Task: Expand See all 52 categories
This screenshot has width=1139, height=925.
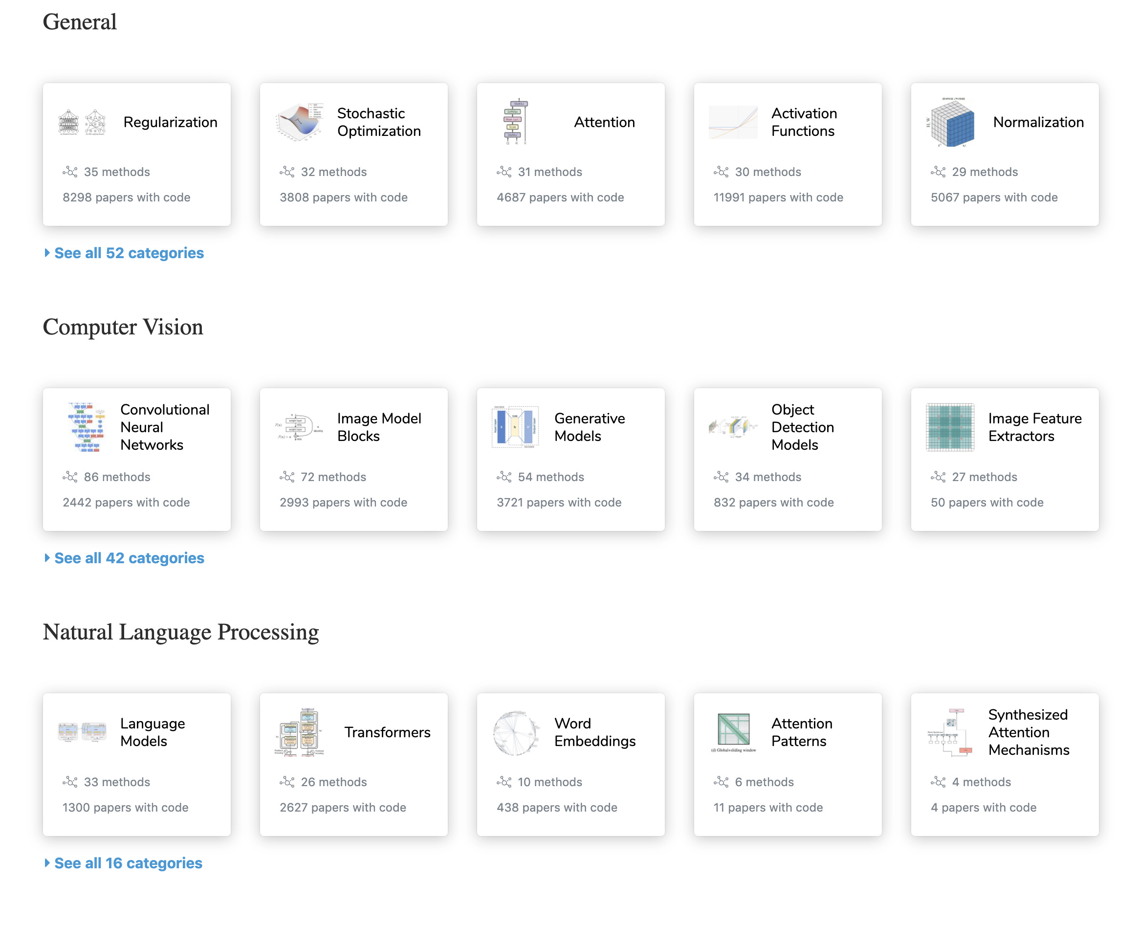Action: [x=129, y=253]
